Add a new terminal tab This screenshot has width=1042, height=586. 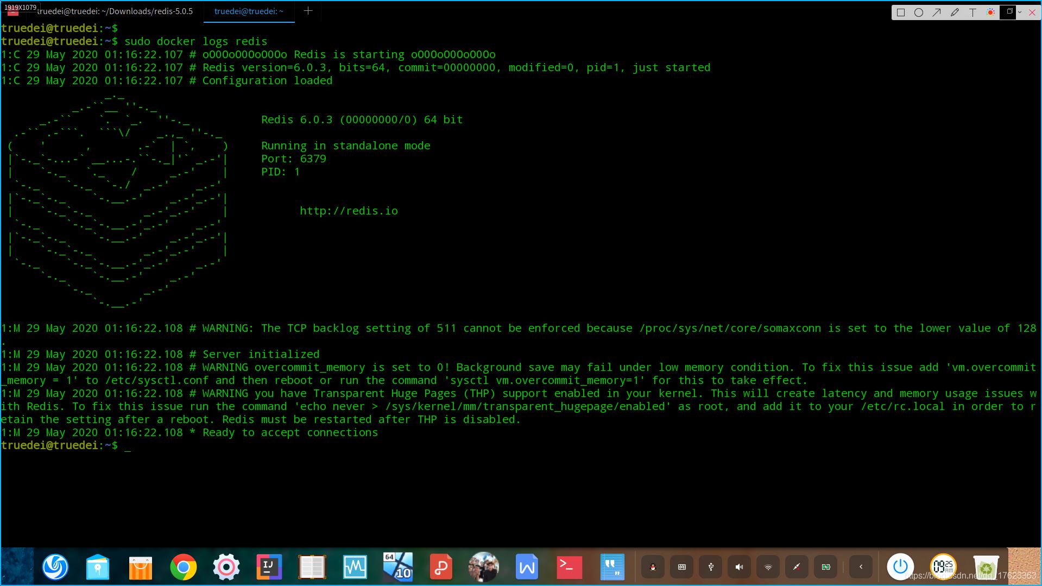pyautogui.click(x=308, y=11)
